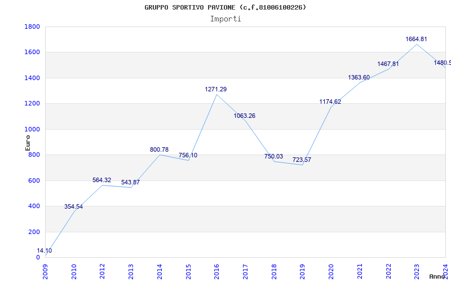Click the 0 y-axis value

(x=38, y=258)
